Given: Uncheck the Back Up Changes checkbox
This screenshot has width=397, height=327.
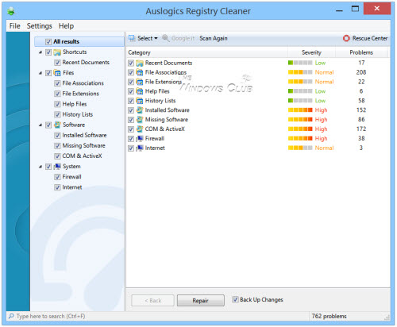Looking at the screenshot, I should 235,299.
